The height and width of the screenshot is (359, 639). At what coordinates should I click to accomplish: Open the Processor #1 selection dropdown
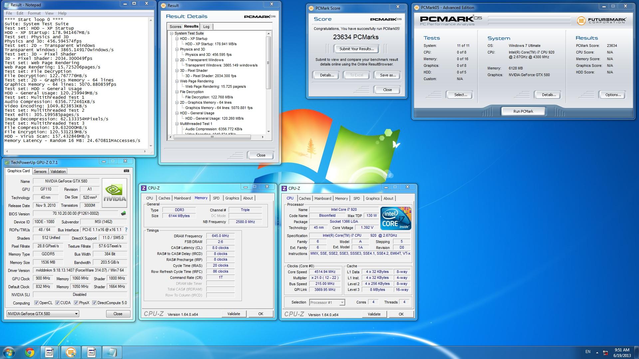(x=327, y=302)
